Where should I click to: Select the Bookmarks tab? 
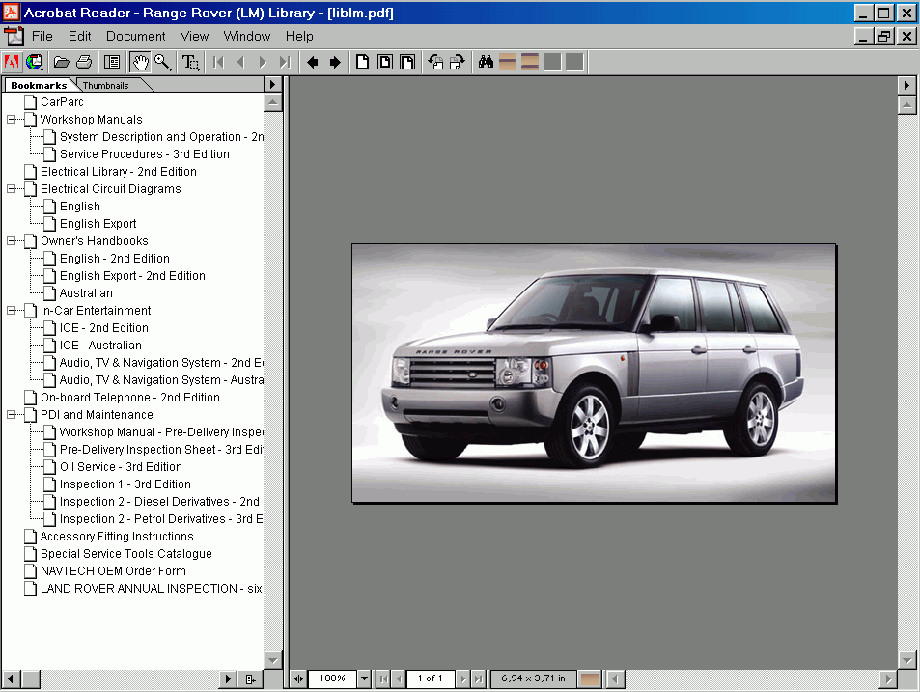click(39, 85)
